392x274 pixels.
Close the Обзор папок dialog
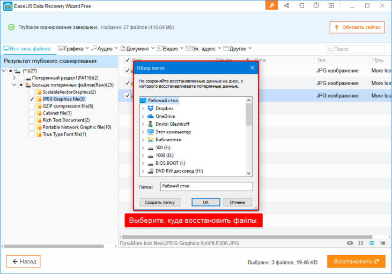click(252, 68)
